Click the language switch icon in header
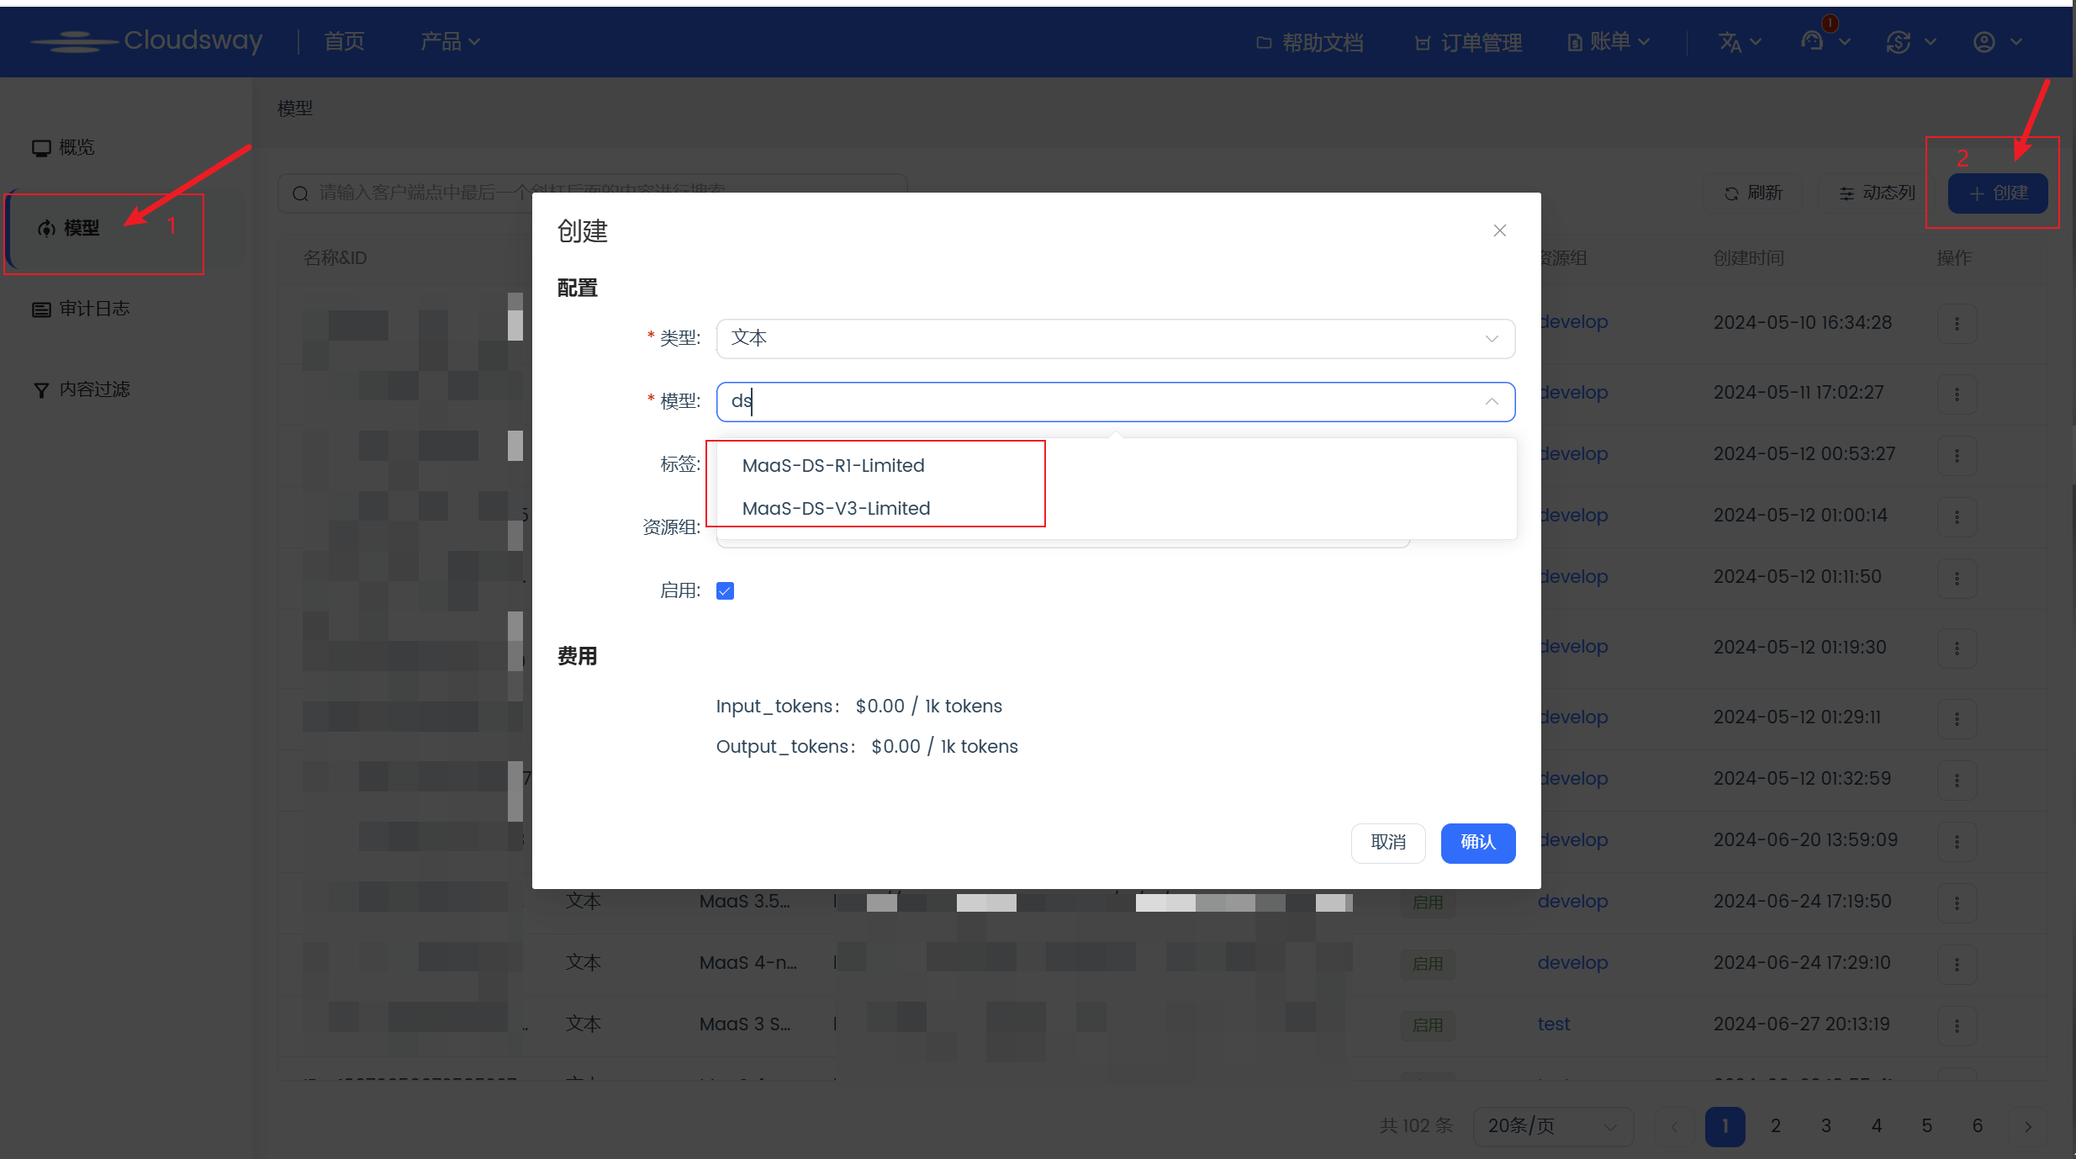Viewport: 2076px width, 1159px height. pos(1730,42)
